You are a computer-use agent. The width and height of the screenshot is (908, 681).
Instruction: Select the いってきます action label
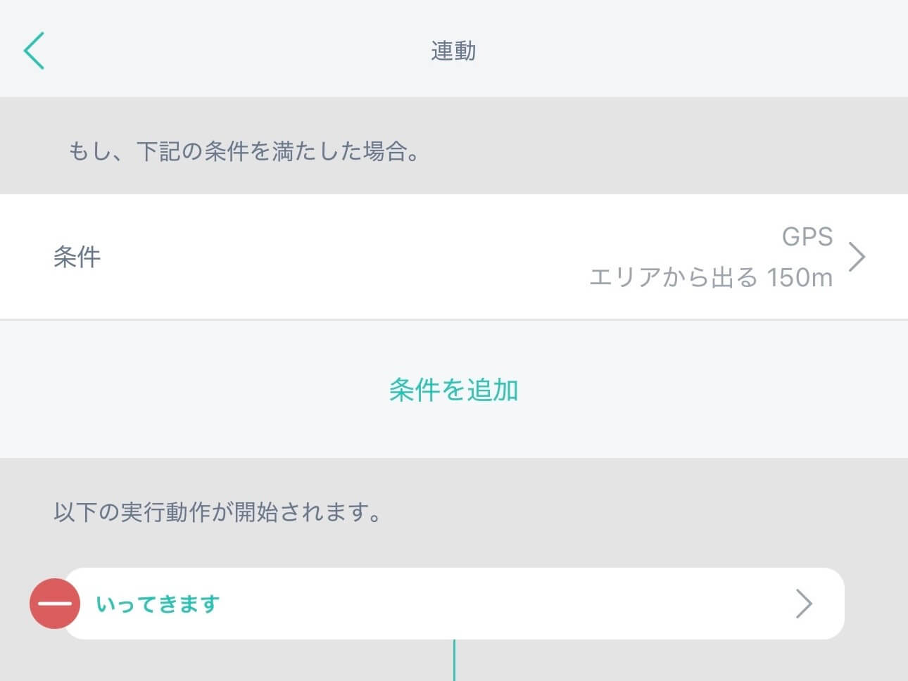point(158,604)
